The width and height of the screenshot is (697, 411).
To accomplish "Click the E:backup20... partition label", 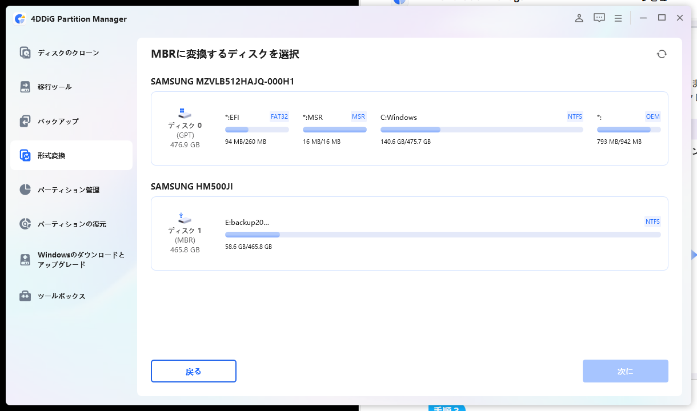I will 247,223.
